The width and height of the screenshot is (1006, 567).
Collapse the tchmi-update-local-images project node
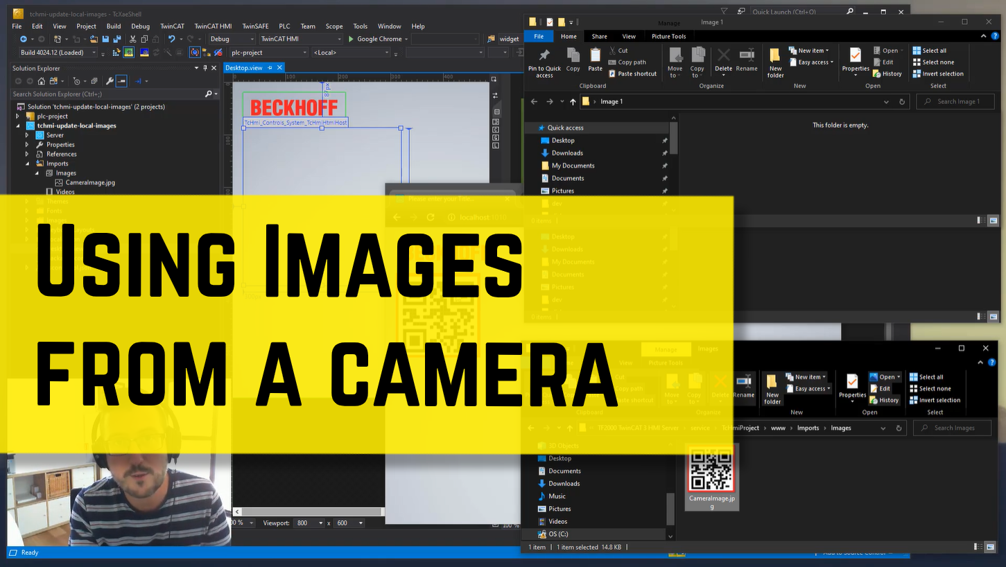tap(18, 126)
